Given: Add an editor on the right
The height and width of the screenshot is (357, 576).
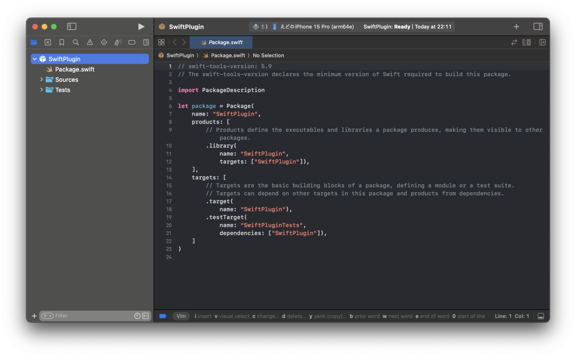Looking at the screenshot, I should pos(542,42).
